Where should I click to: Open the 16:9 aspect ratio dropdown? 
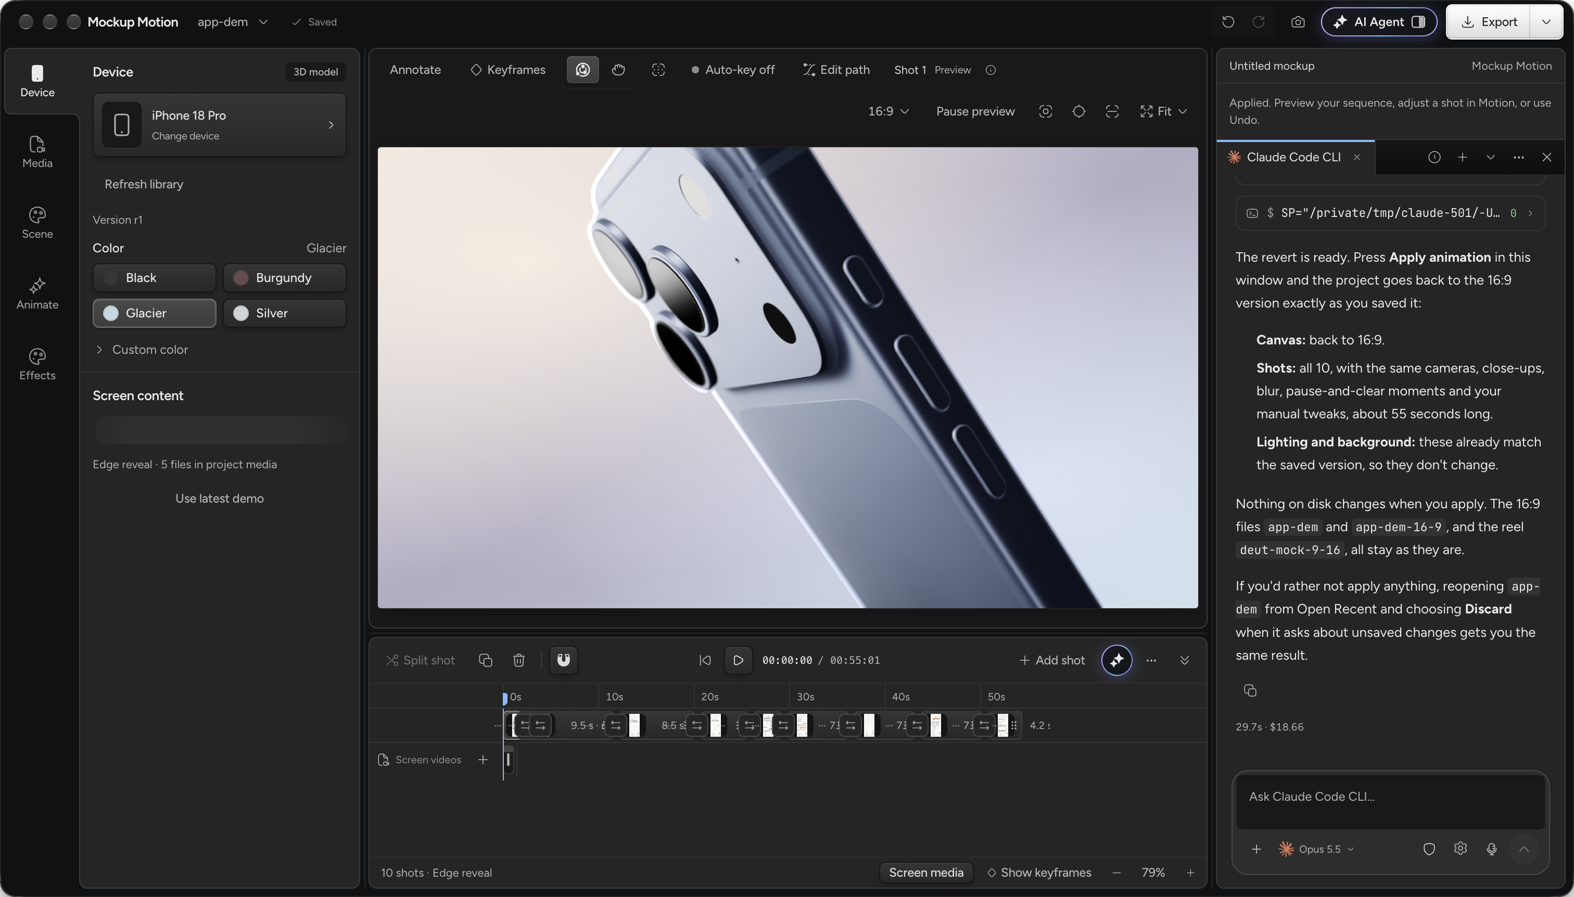(x=888, y=111)
